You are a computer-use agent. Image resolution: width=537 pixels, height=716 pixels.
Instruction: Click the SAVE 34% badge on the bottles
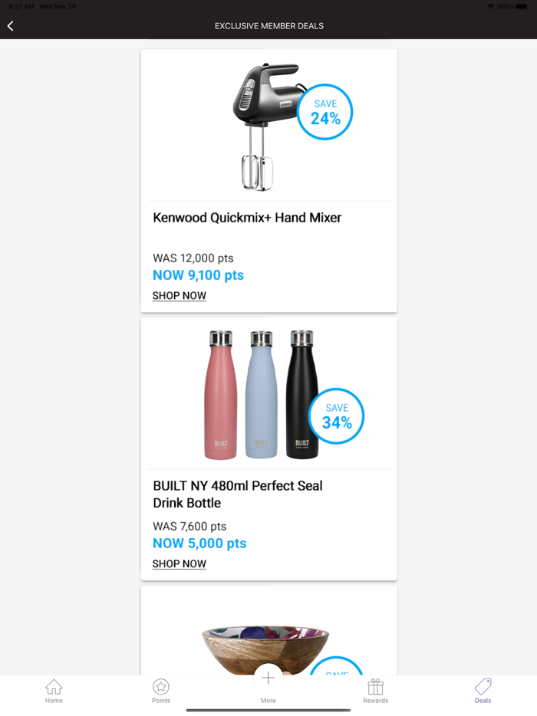(336, 416)
